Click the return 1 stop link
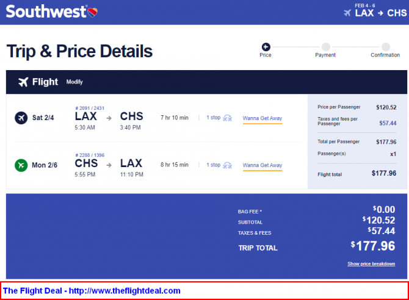Screen dimensions: 409x300 (x=214, y=165)
